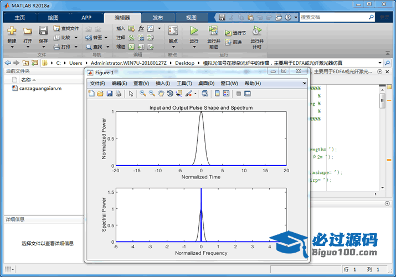Click the 运行节 (Run Section) button

[x=235, y=33]
